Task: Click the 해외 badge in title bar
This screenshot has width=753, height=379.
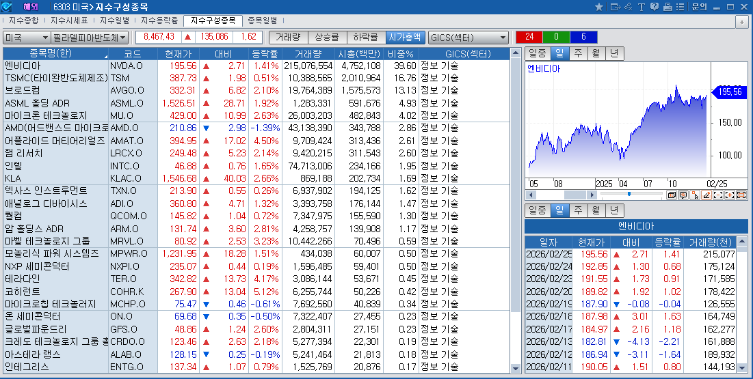Action: 31,7
